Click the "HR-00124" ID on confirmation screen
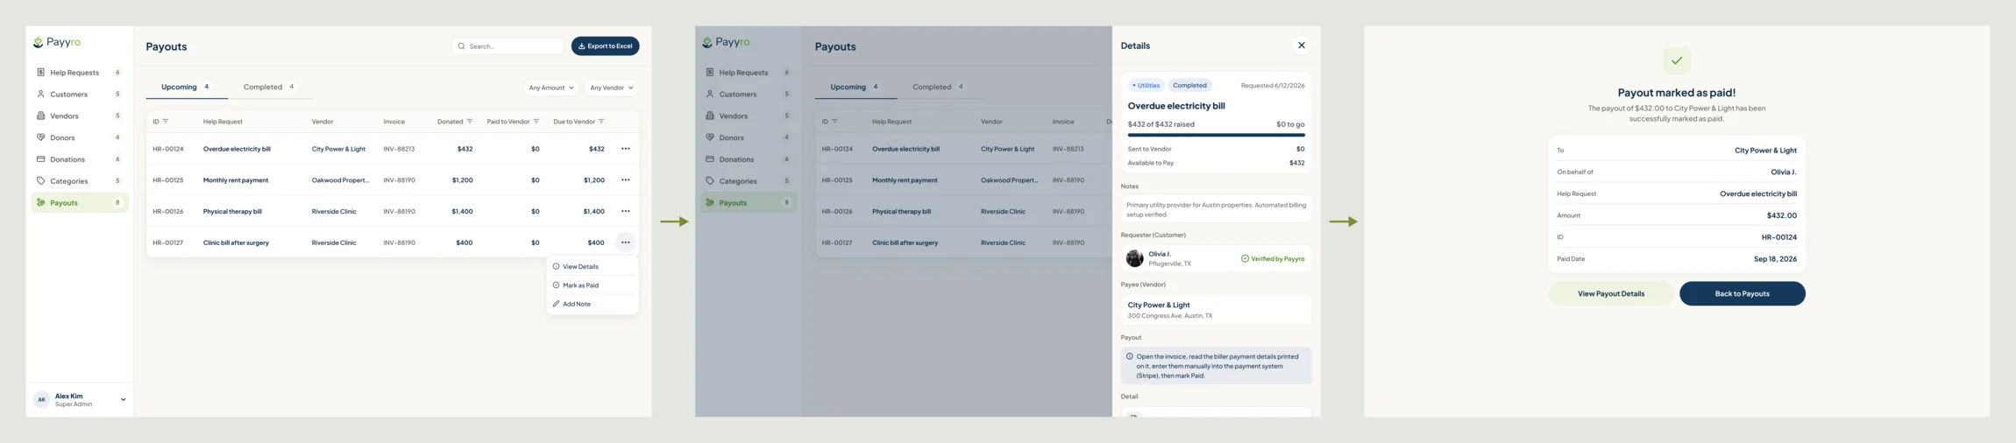Viewport: 2016px width, 443px height. [x=1778, y=237]
